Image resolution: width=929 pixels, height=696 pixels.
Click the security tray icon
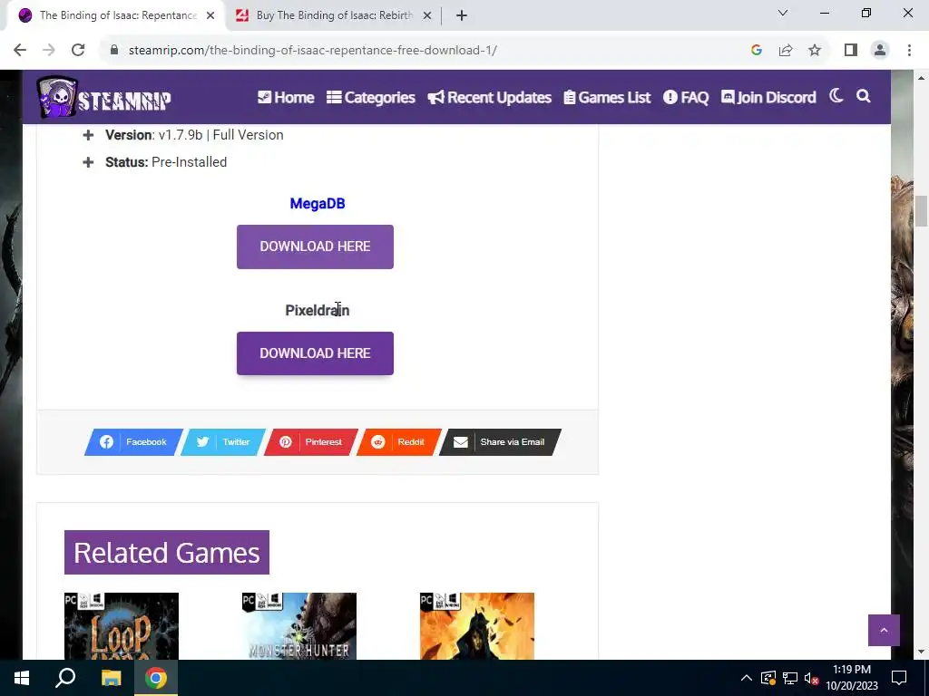768,678
